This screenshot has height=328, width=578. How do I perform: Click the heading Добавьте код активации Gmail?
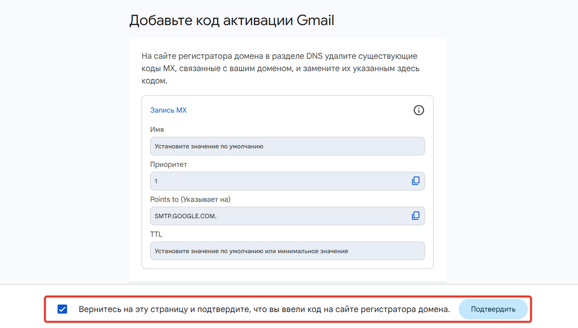[232, 21]
